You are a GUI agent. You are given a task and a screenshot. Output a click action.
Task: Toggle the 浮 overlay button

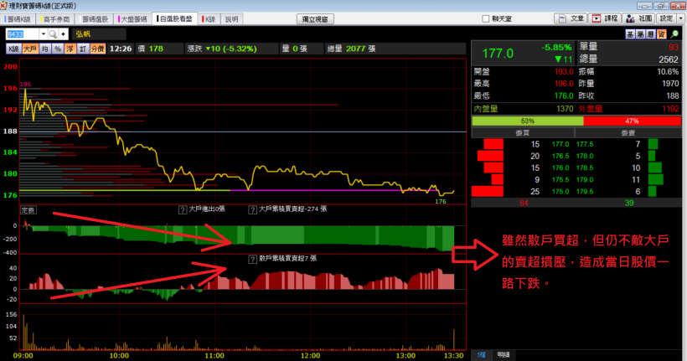[x=70, y=49]
